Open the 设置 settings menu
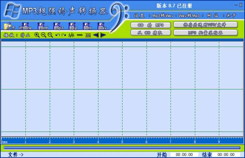Screen dimensions: 245x158 point(139,15)
